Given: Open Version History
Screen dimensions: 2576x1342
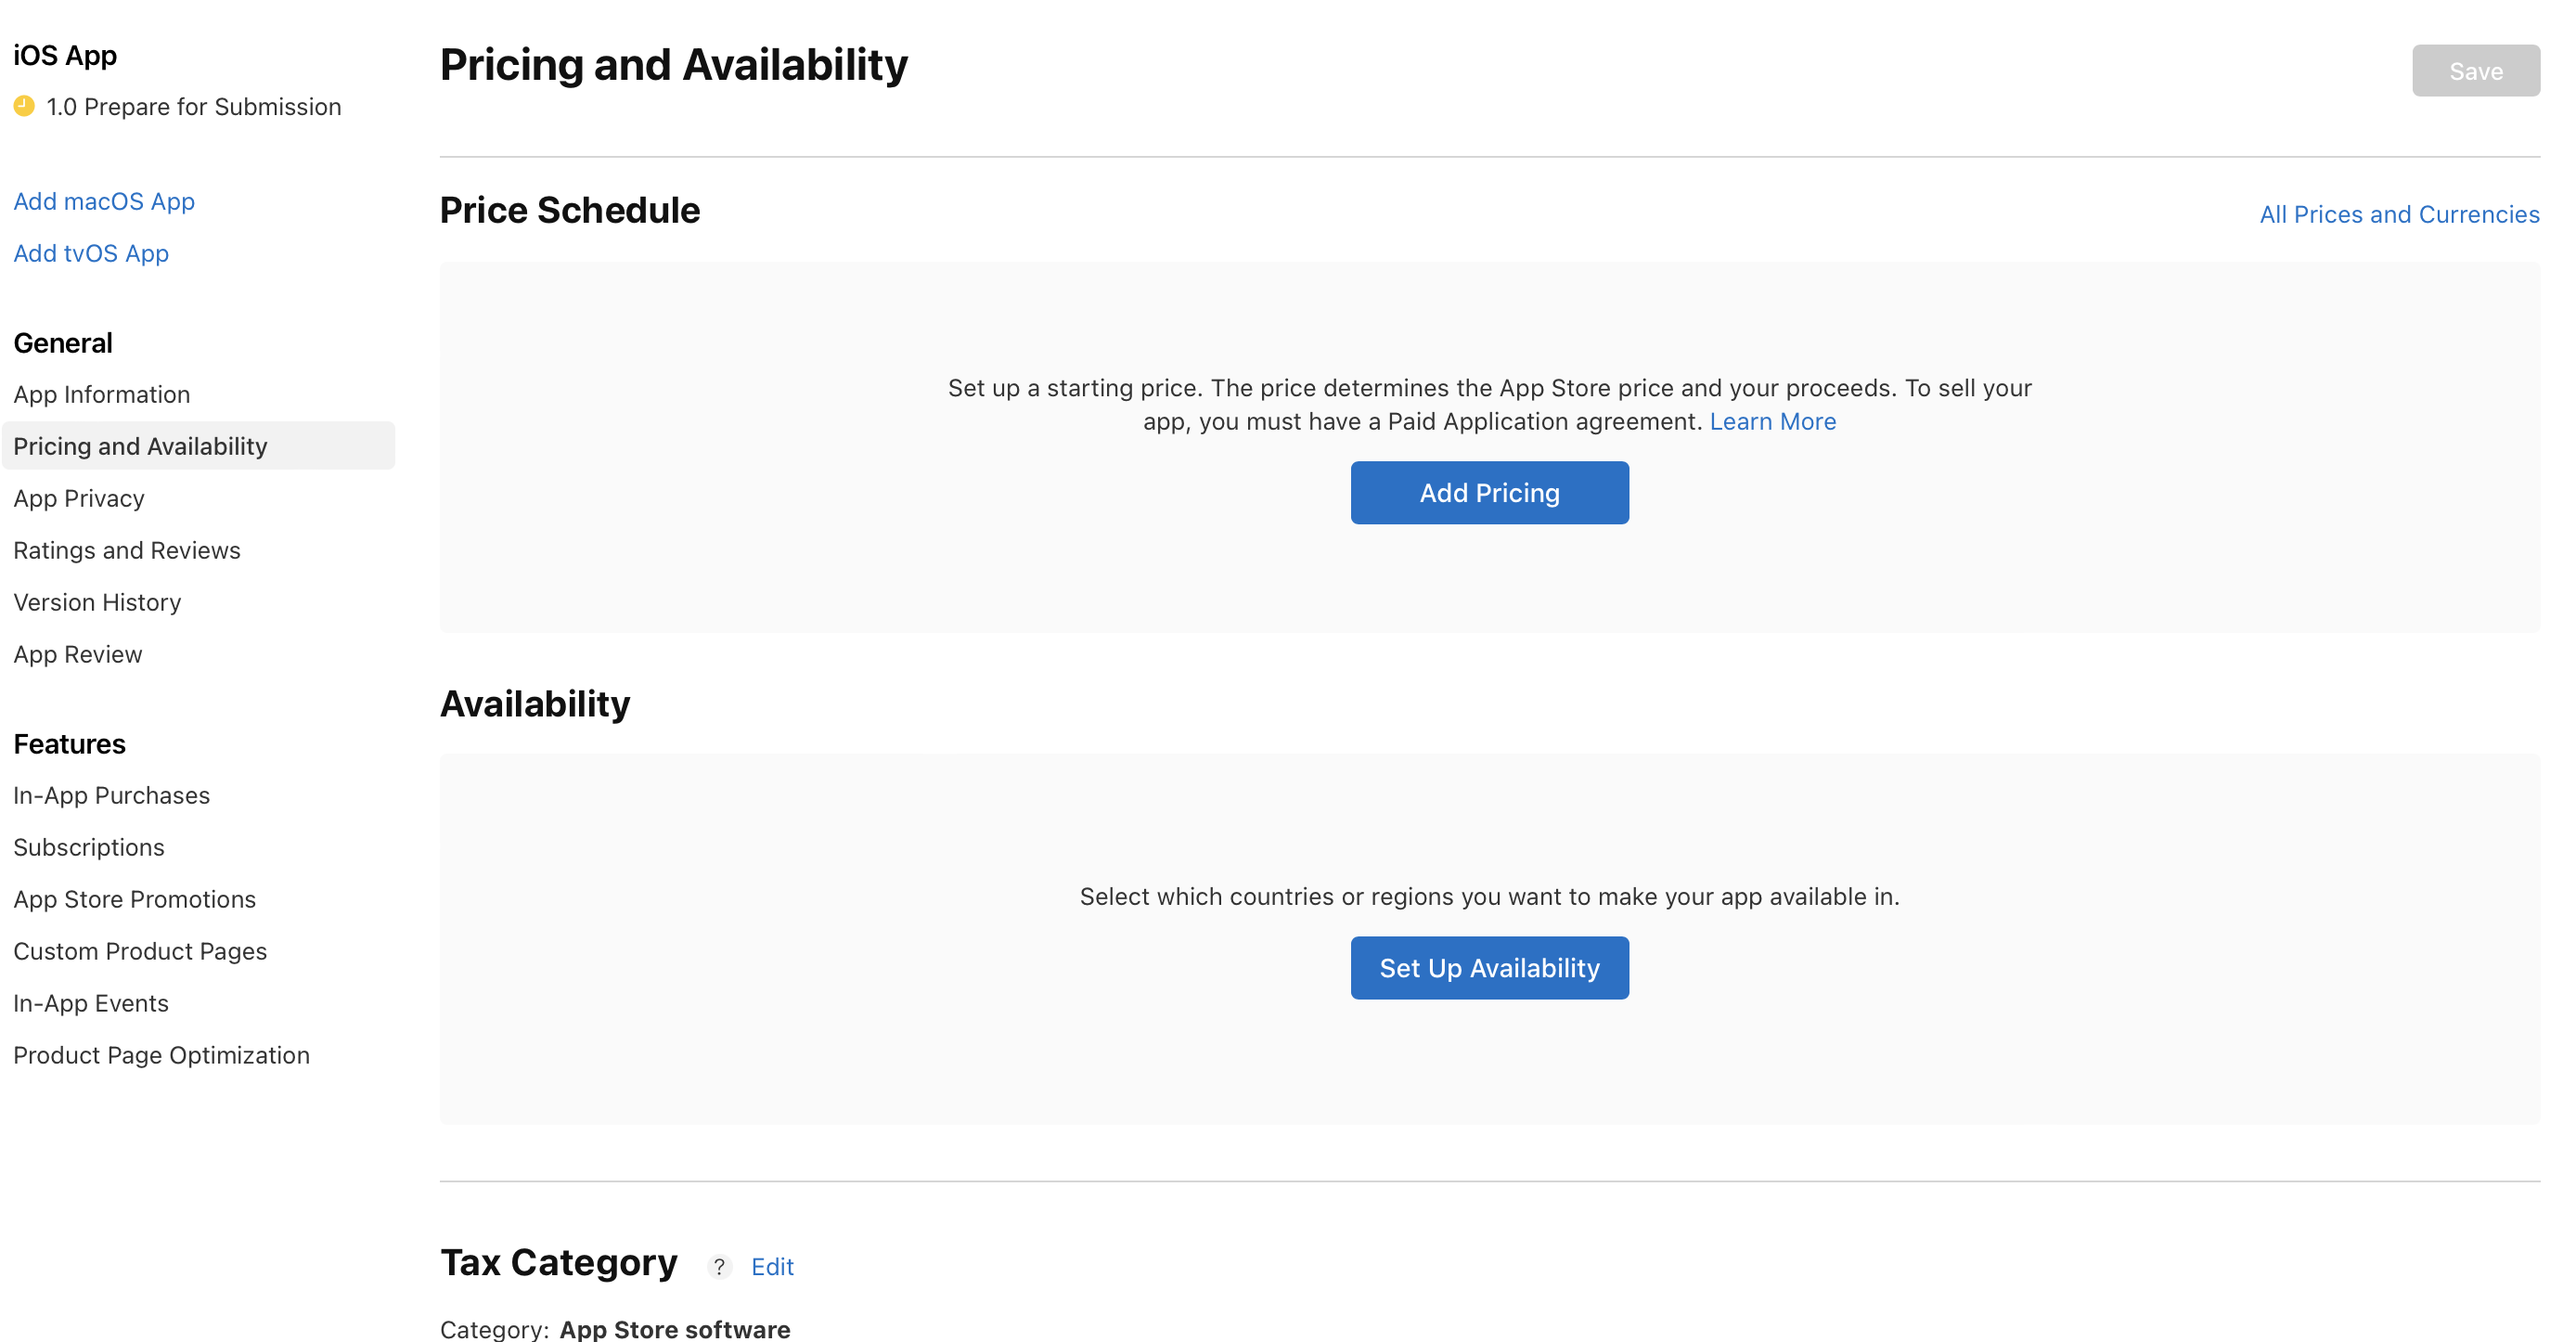Looking at the screenshot, I should tap(97, 602).
